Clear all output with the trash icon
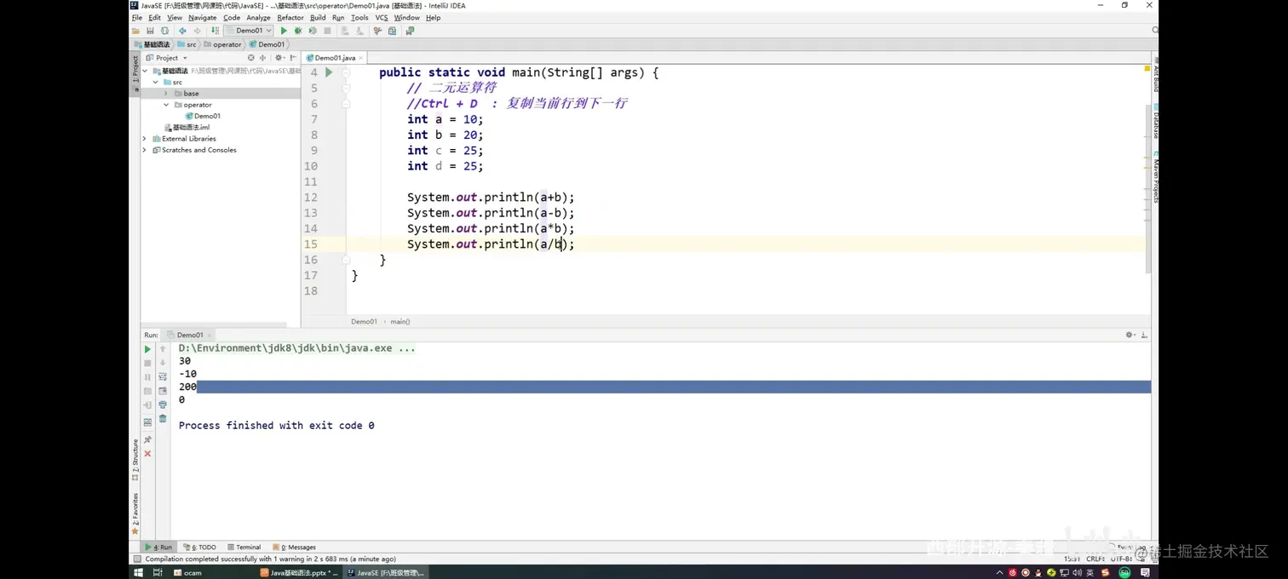Viewport: 1288px width, 579px height. point(162,417)
